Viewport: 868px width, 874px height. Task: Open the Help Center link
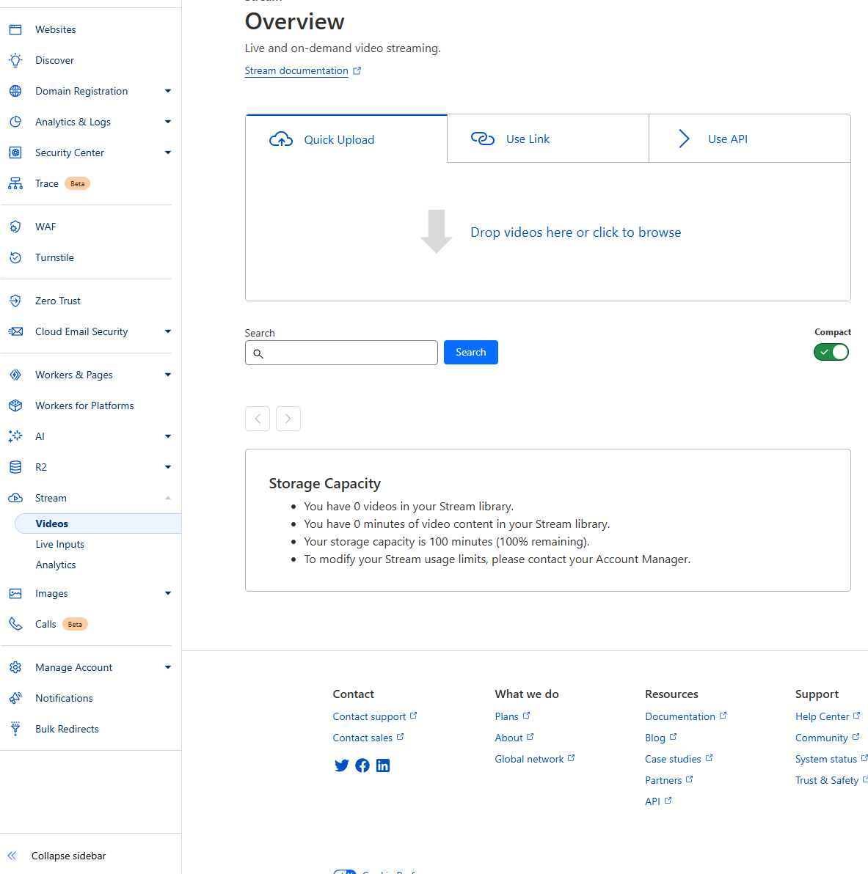[828, 716]
